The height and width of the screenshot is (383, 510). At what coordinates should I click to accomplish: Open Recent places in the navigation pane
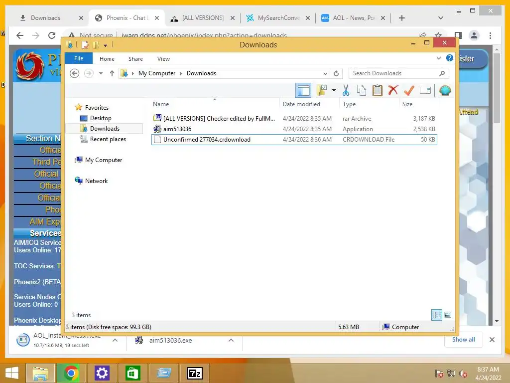pyautogui.click(x=108, y=139)
